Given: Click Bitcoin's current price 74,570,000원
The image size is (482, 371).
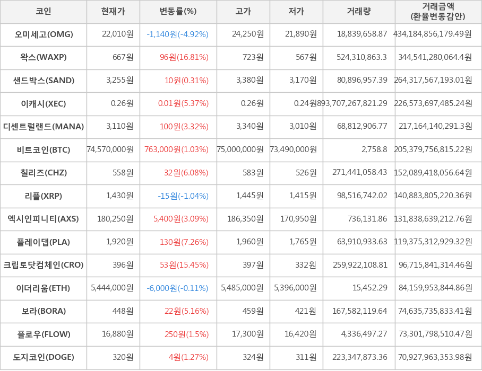Looking at the screenshot, I should coord(110,149).
